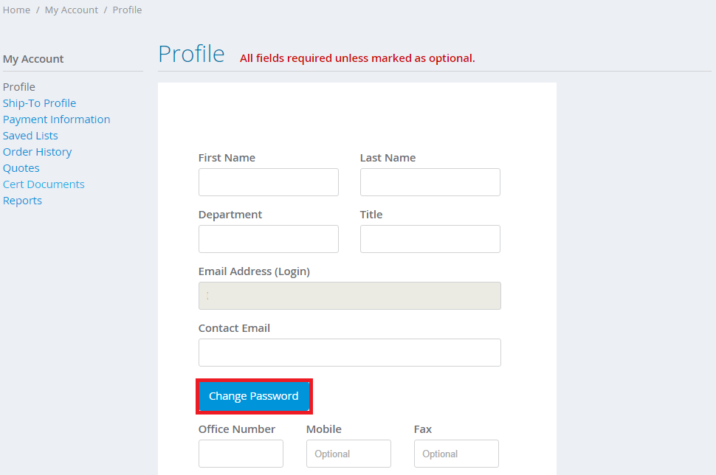Select Profile in the breadcrumb trail
The height and width of the screenshot is (475, 716).
click(126, 10)
